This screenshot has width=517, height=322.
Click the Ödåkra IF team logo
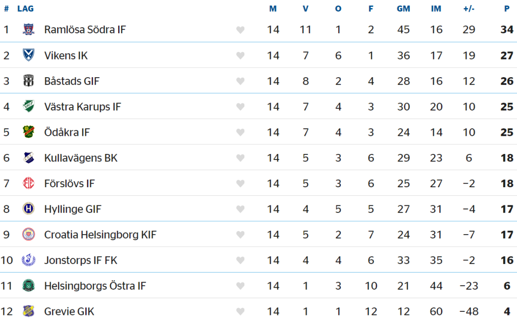pyautogui.click(x=28, y=132)
